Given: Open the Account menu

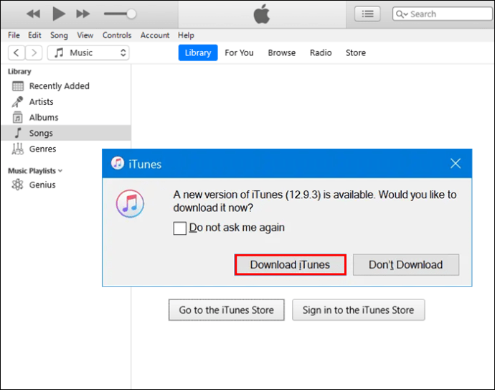Looking at the screenshot, I should tap(155, 35).
